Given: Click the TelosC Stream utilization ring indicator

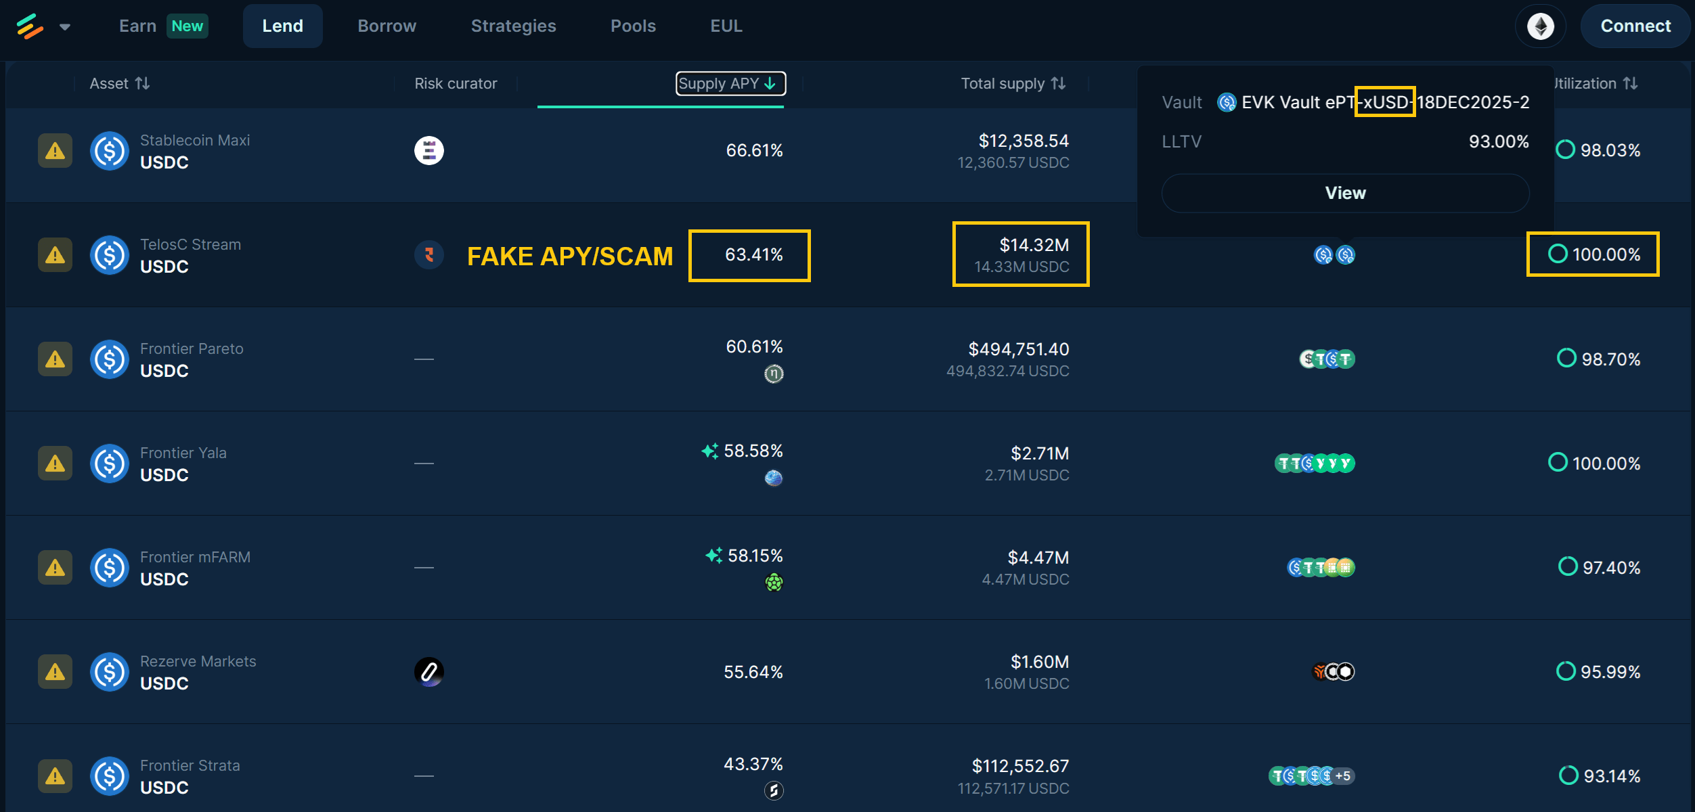Looking at the screenshot, I should 1558,254.
